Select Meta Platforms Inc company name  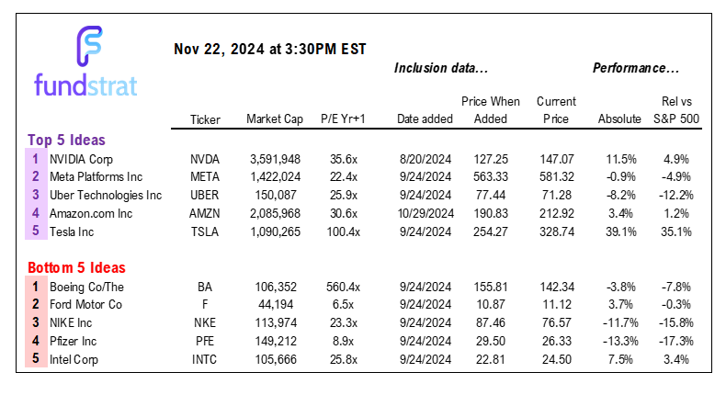click(x=96, y=177)
